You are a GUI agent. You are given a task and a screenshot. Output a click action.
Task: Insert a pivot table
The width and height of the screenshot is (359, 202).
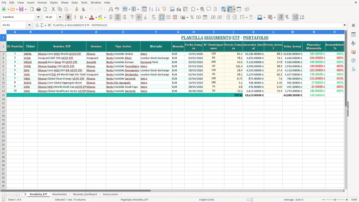click(185, 9)
